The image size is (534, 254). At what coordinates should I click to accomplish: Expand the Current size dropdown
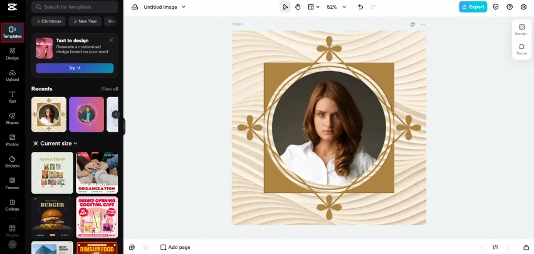55,144
